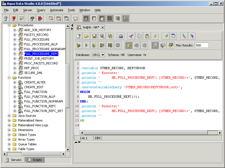Image resolution: width=225 pixels, height=168 pixels.
Task: Open the Database ORCL dropdown
Action: click(x=98, y=55)
